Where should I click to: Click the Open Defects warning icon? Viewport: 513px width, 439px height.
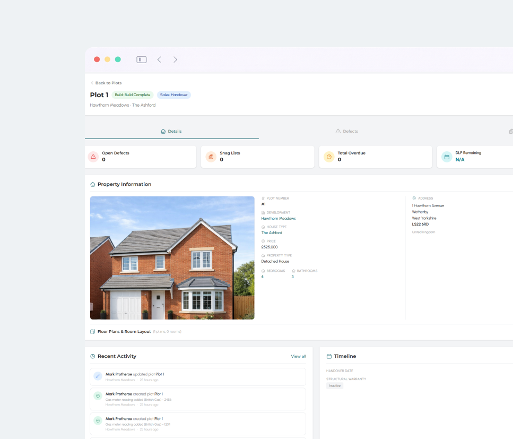[x=93, y=157]
